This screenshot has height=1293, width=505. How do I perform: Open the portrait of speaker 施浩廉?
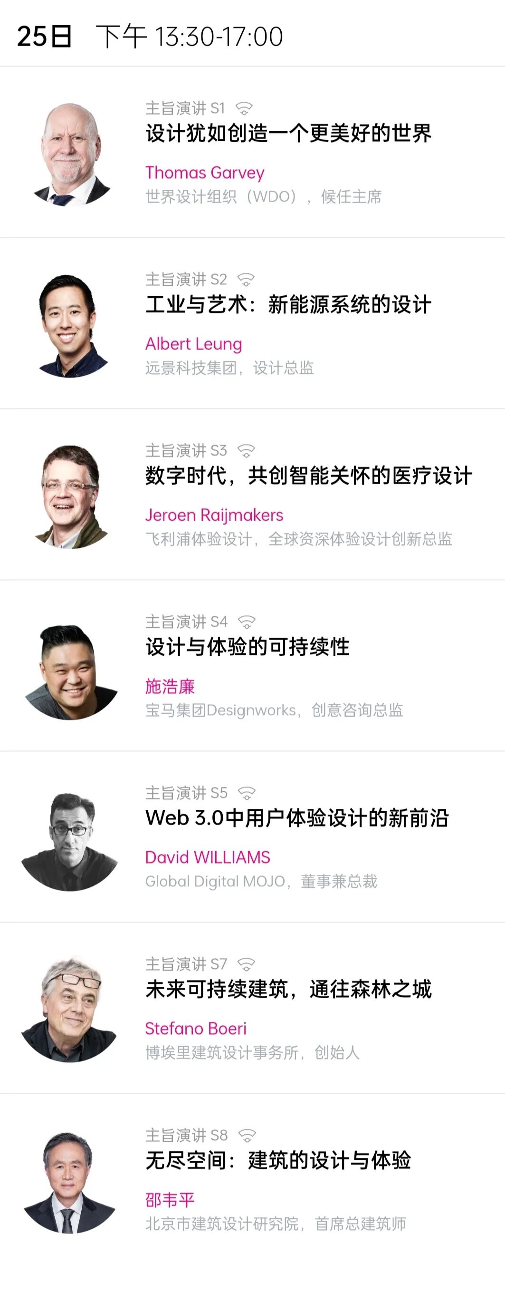click(x=71, y=672)
